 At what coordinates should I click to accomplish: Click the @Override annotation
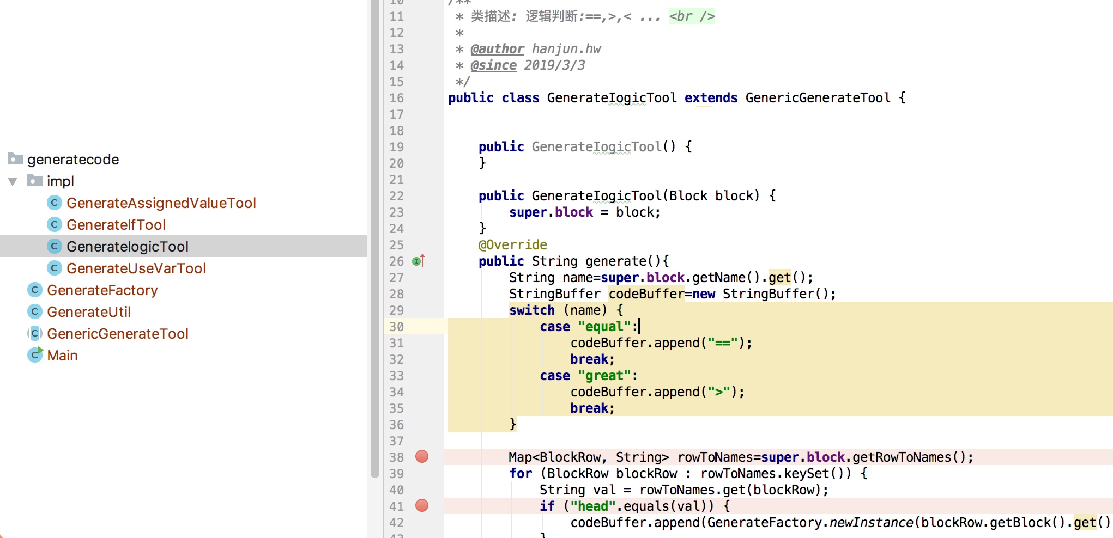pyautogui.click(x=512, y=245)
